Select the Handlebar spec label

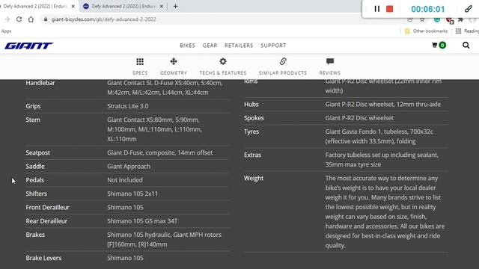(40, 83)
